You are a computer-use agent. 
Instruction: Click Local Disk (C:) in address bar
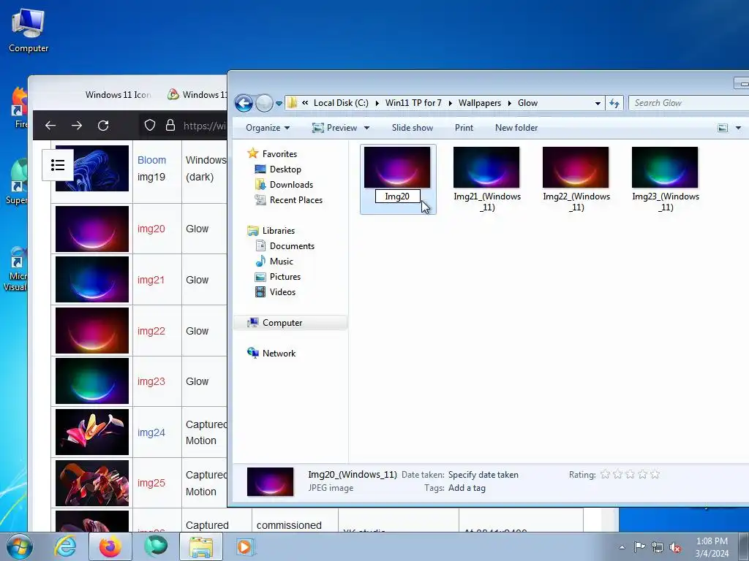[x=341, y=103]
